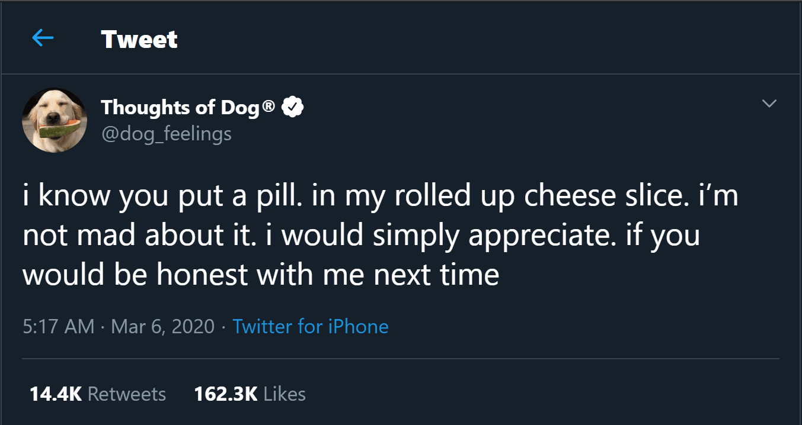Click the 5:17 AM timestamp
Screen dimensions: 802x425
[58, 326]
